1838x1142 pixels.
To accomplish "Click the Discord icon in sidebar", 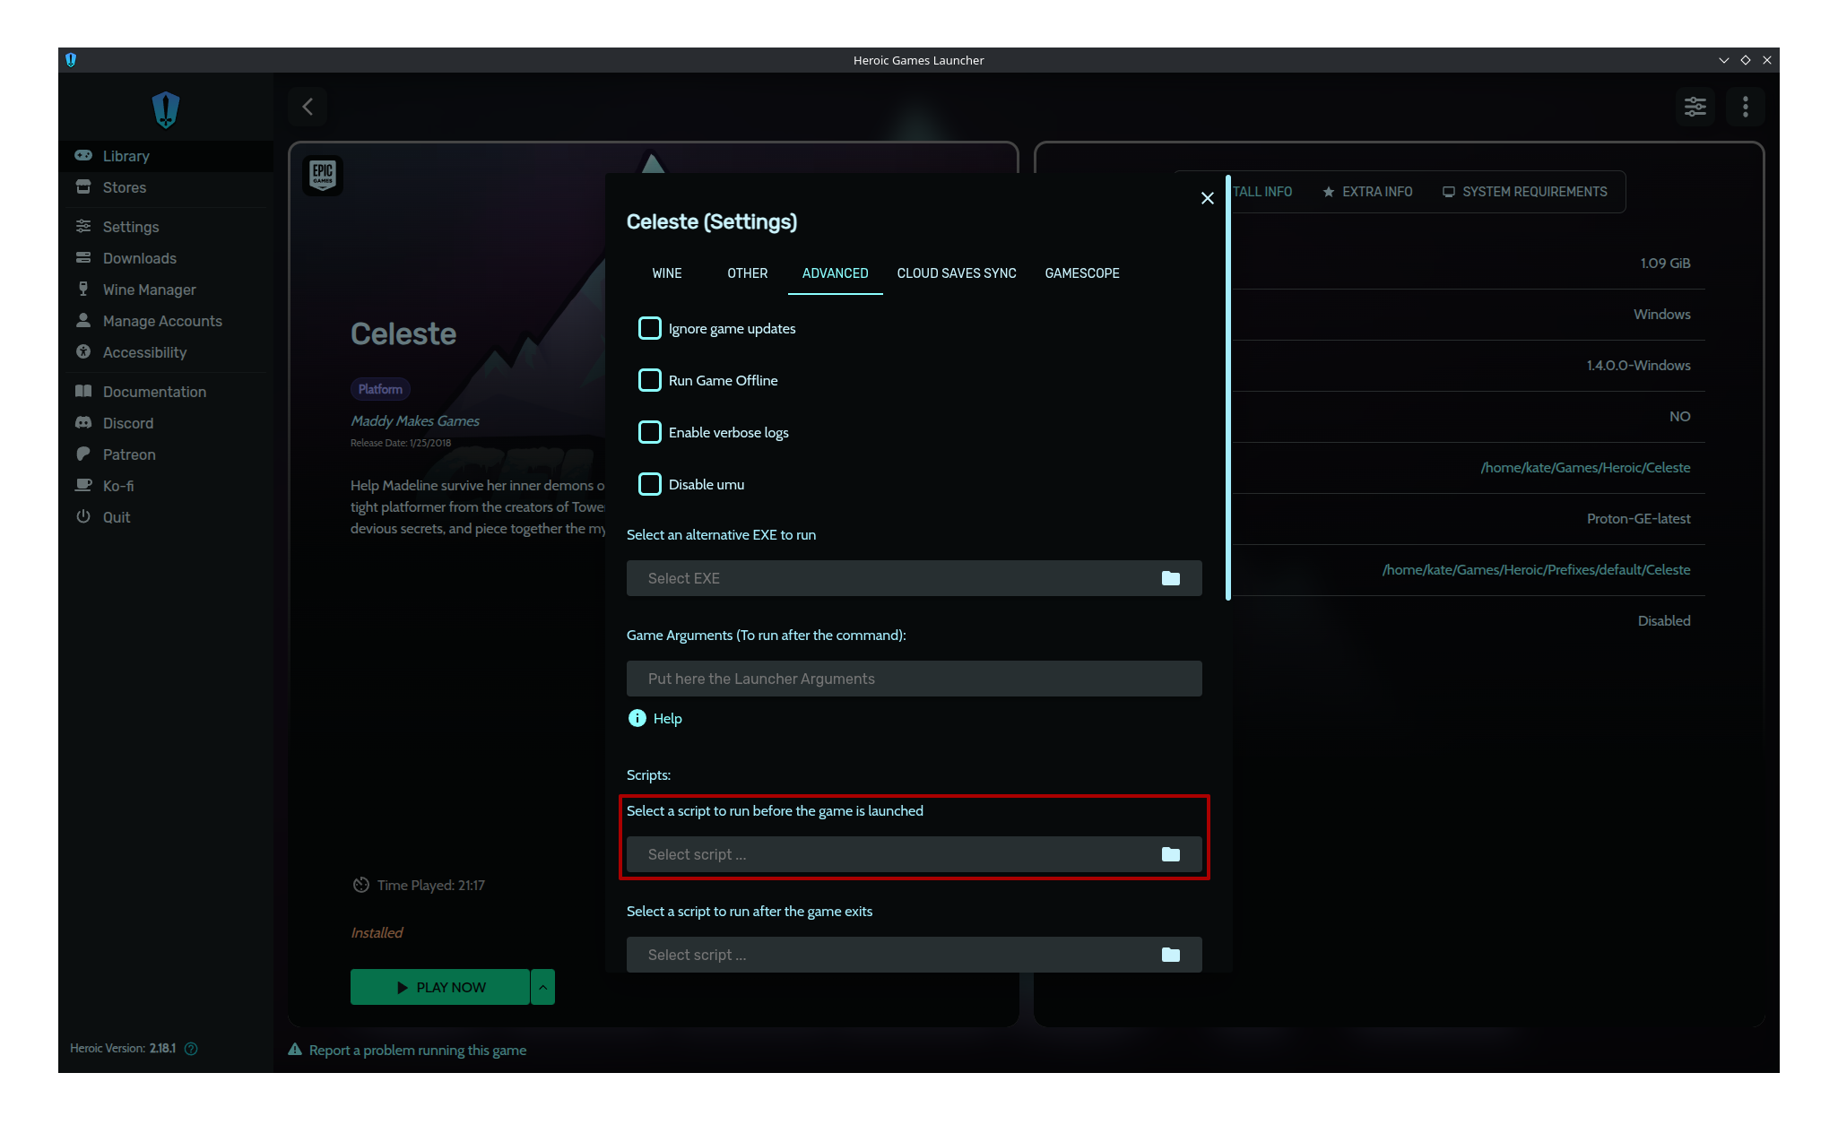I will tap(83, 422).
